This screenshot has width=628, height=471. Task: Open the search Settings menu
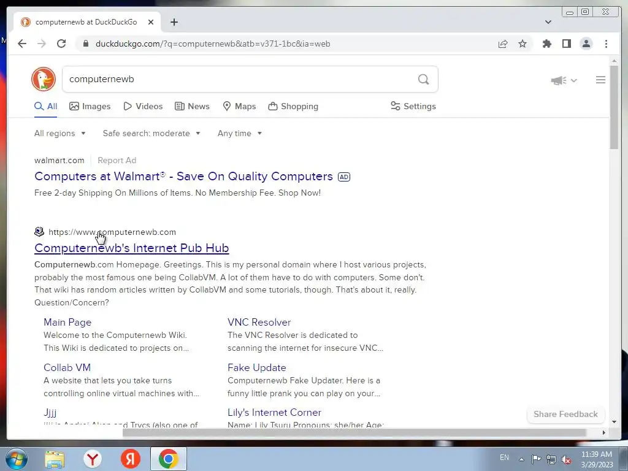(x=413, y=106)
